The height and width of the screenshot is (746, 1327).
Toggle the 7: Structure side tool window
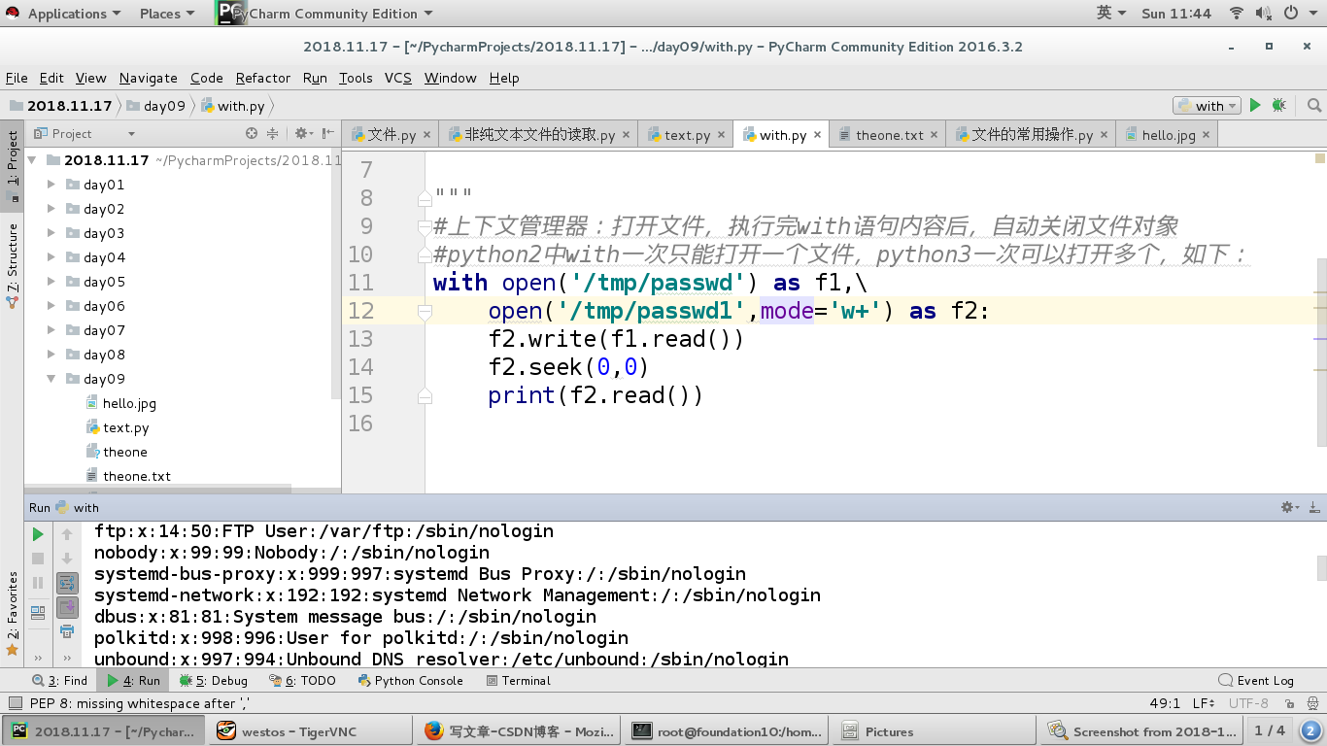[x=12, y=264]
